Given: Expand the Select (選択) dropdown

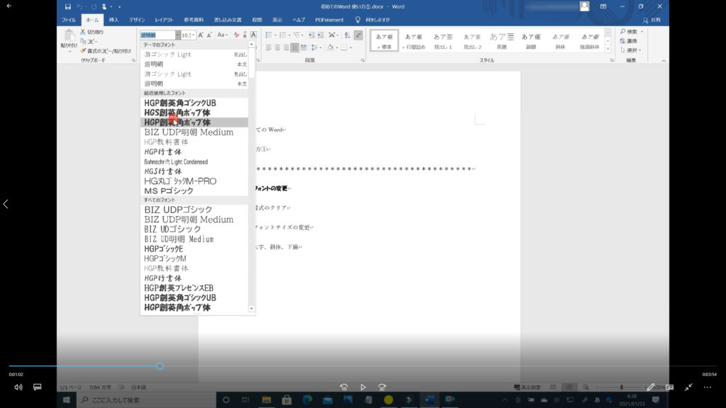Looking at the screenshot, I should [631, 50].
